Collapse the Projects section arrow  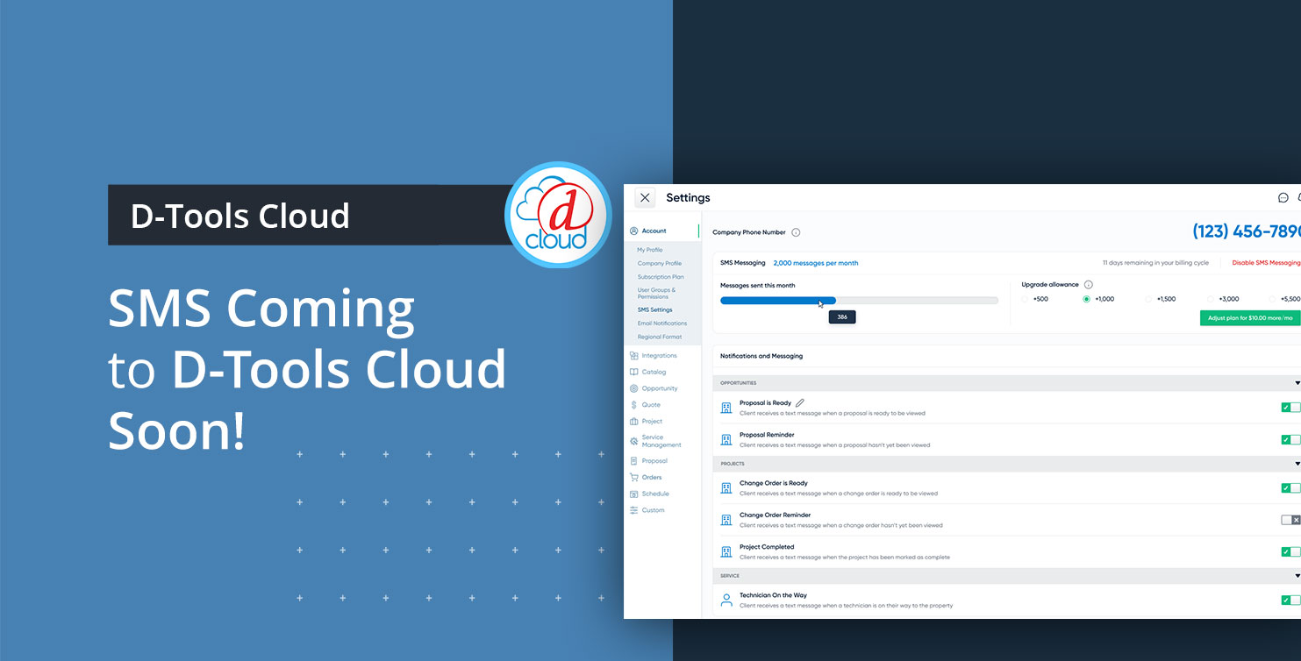pyautogui.click(x=1297, y=464)
